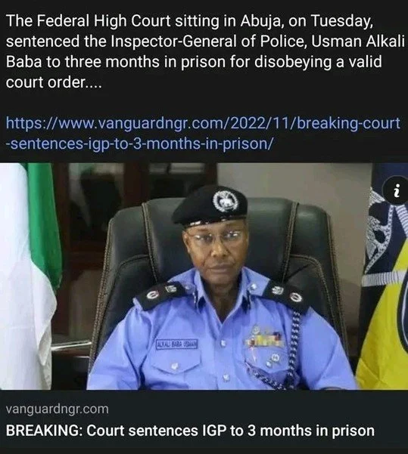Click the green-white Nigerian flag in photo
This screenshot has width=408, height=454.
(x=30, y=275)
